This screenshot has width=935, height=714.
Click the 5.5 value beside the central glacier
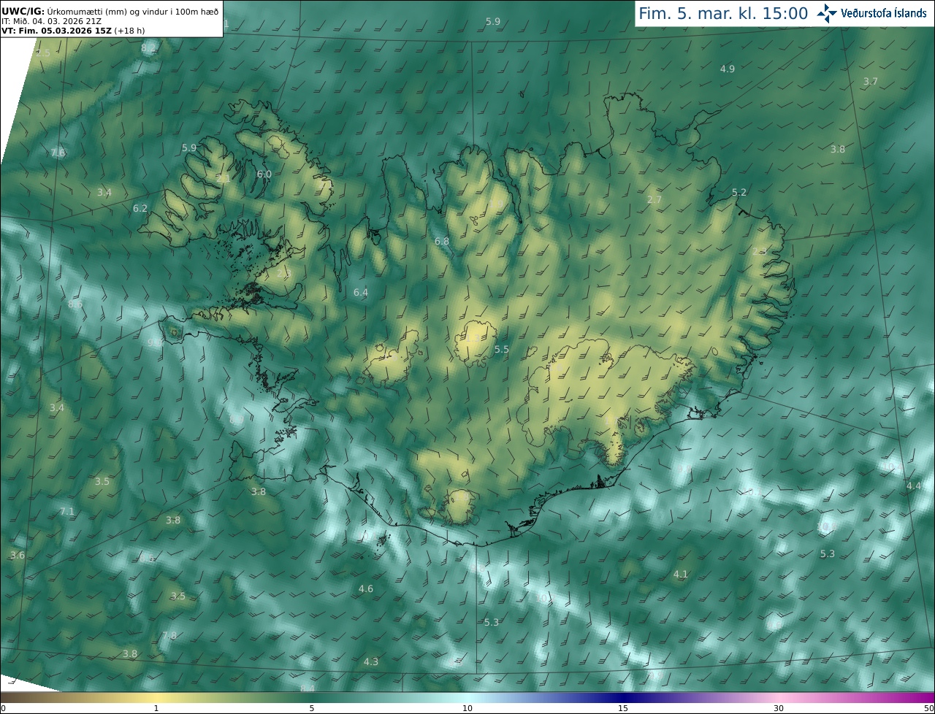tap(501, 350)
